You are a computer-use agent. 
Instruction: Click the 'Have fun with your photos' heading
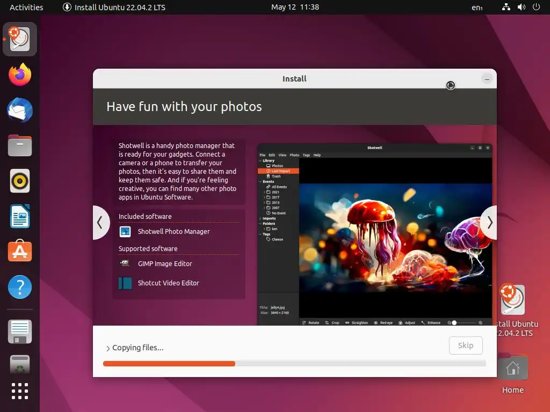[x=184, y=107]
